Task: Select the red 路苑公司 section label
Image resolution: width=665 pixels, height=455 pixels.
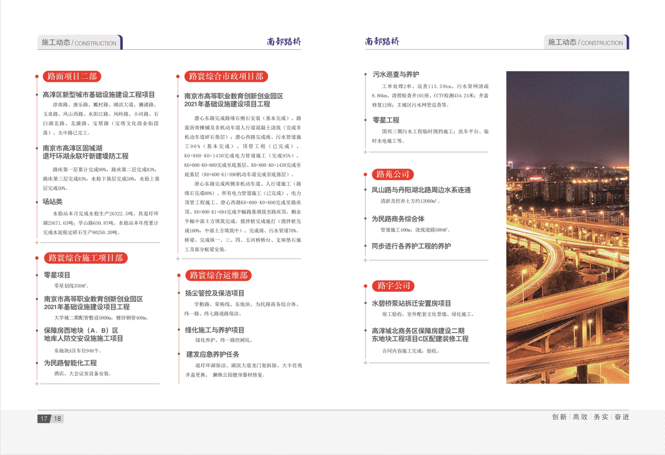Action: pos(393,174)
